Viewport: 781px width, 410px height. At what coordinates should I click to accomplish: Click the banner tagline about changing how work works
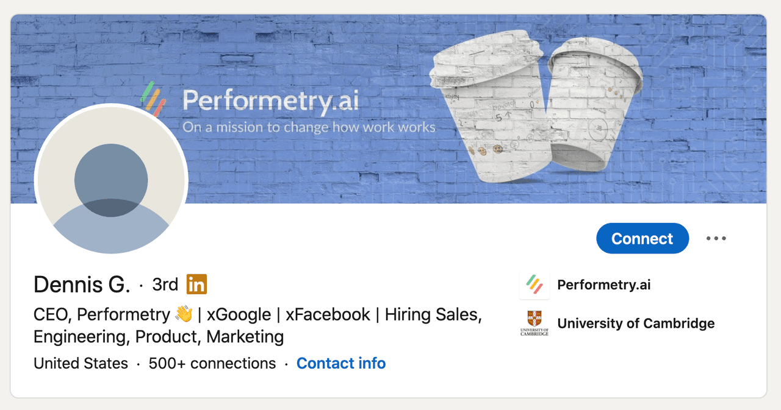pos(309,127)
